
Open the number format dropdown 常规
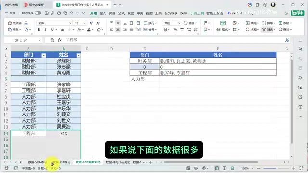pos(179,23)
